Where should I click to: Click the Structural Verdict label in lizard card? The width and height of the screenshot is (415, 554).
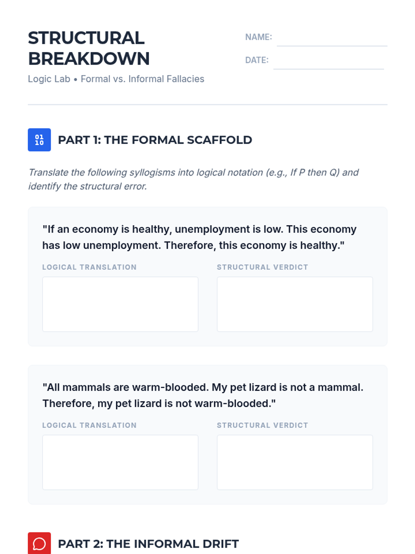click(x=262, y=425)
